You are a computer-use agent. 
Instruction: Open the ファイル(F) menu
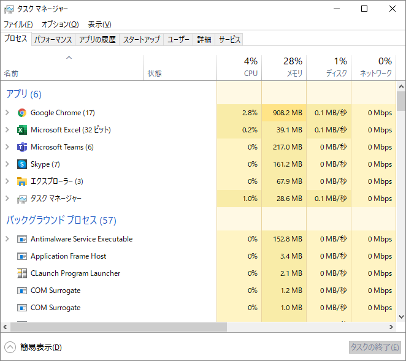click(18, 25)
